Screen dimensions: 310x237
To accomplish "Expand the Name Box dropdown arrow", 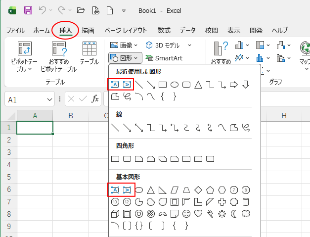I will click(x=49, y=99).
